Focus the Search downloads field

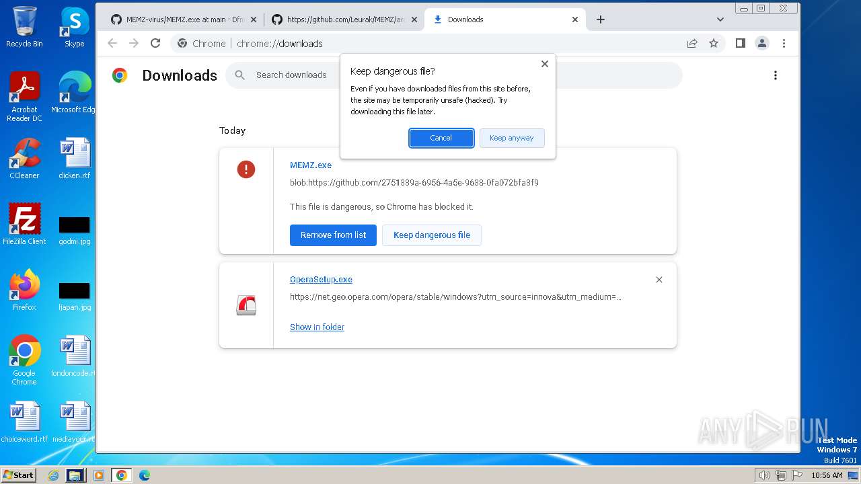[454, 75]
